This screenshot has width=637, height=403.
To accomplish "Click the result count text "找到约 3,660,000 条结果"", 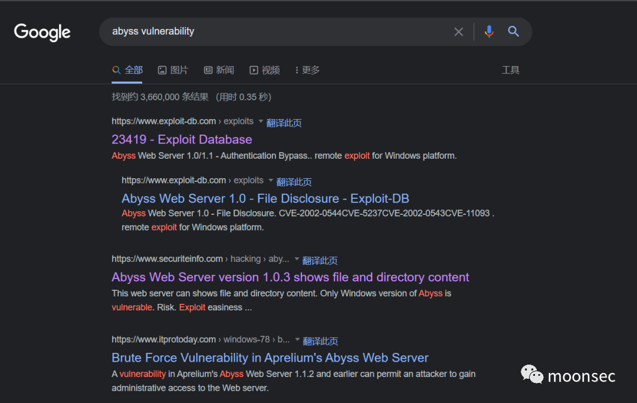I will [160, 97].
